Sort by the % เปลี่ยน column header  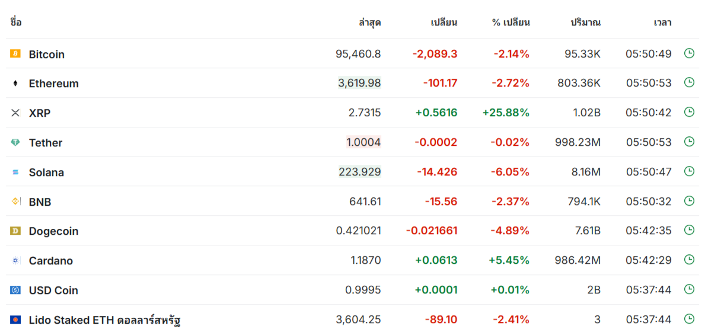click(x=511, y=23)
